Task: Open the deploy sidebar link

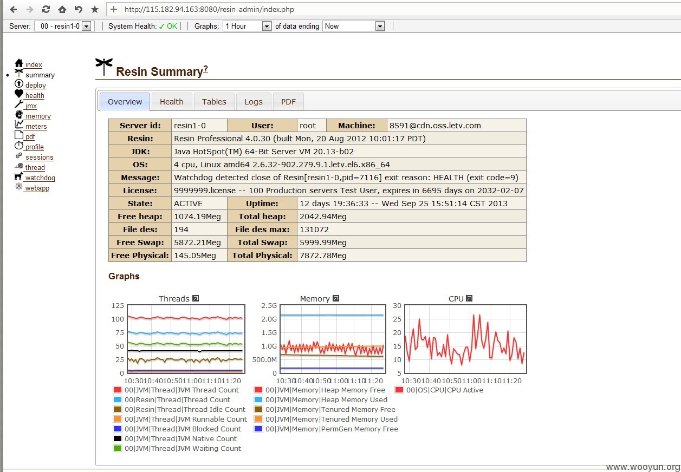Action: point(36,86)
